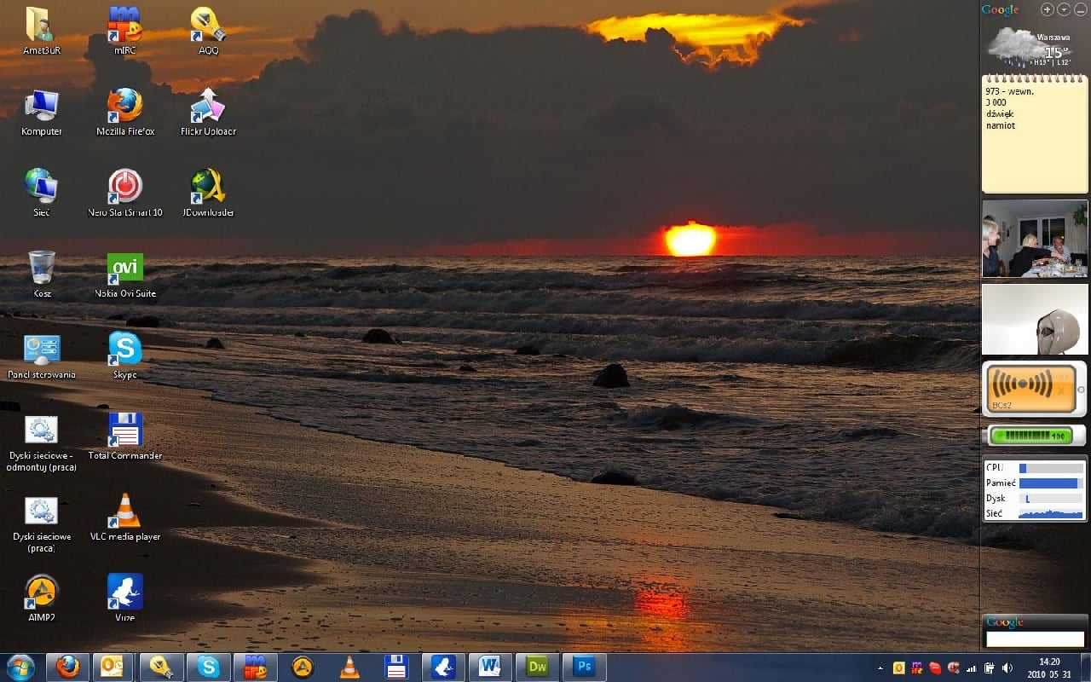Image resolution: width=1091 pixels, height=682 pixels.
Task: Launch the mIRC desktop shortcut
Action: 124,31
